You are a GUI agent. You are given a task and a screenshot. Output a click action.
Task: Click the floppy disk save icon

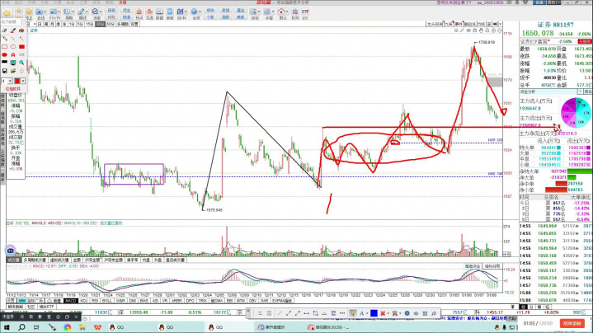pyautogui.click(x=5, y=71)
